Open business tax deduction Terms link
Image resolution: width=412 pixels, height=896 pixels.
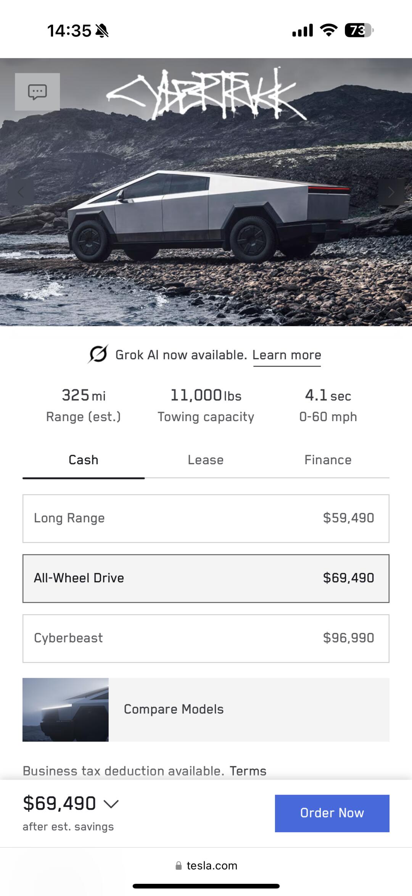(248, 771)
